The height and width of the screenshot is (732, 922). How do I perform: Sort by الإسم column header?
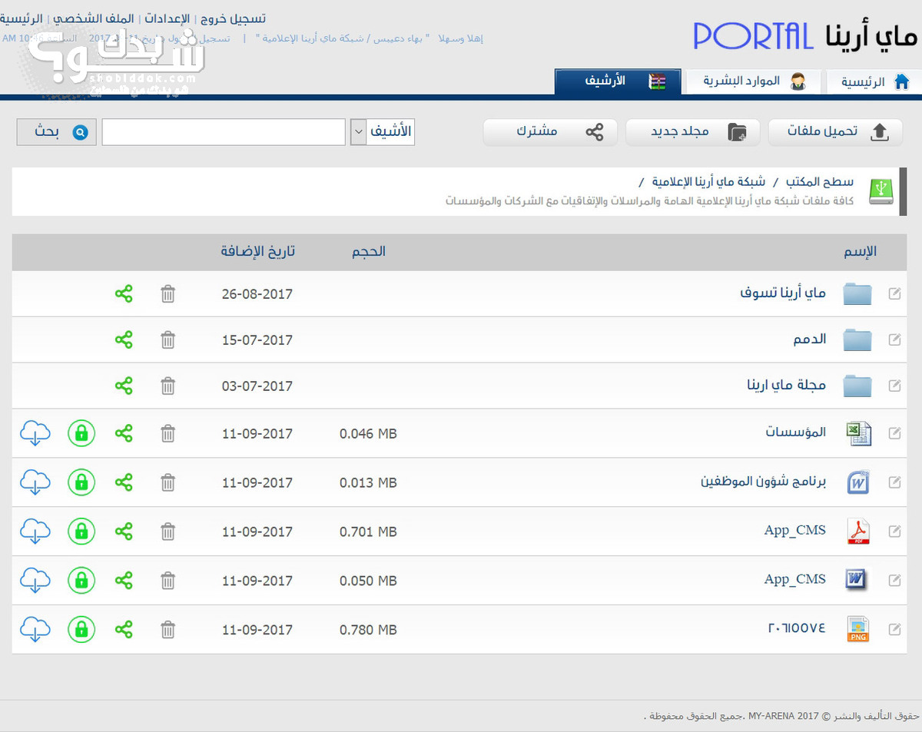tap(861, 252)
